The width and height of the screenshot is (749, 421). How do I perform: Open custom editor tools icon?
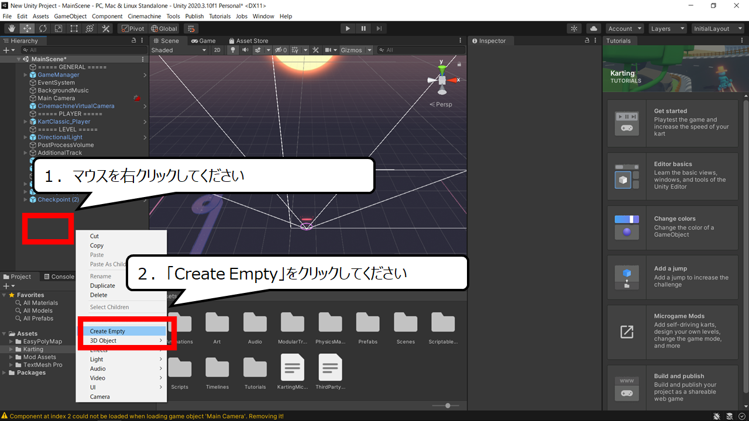pos(106,28)
